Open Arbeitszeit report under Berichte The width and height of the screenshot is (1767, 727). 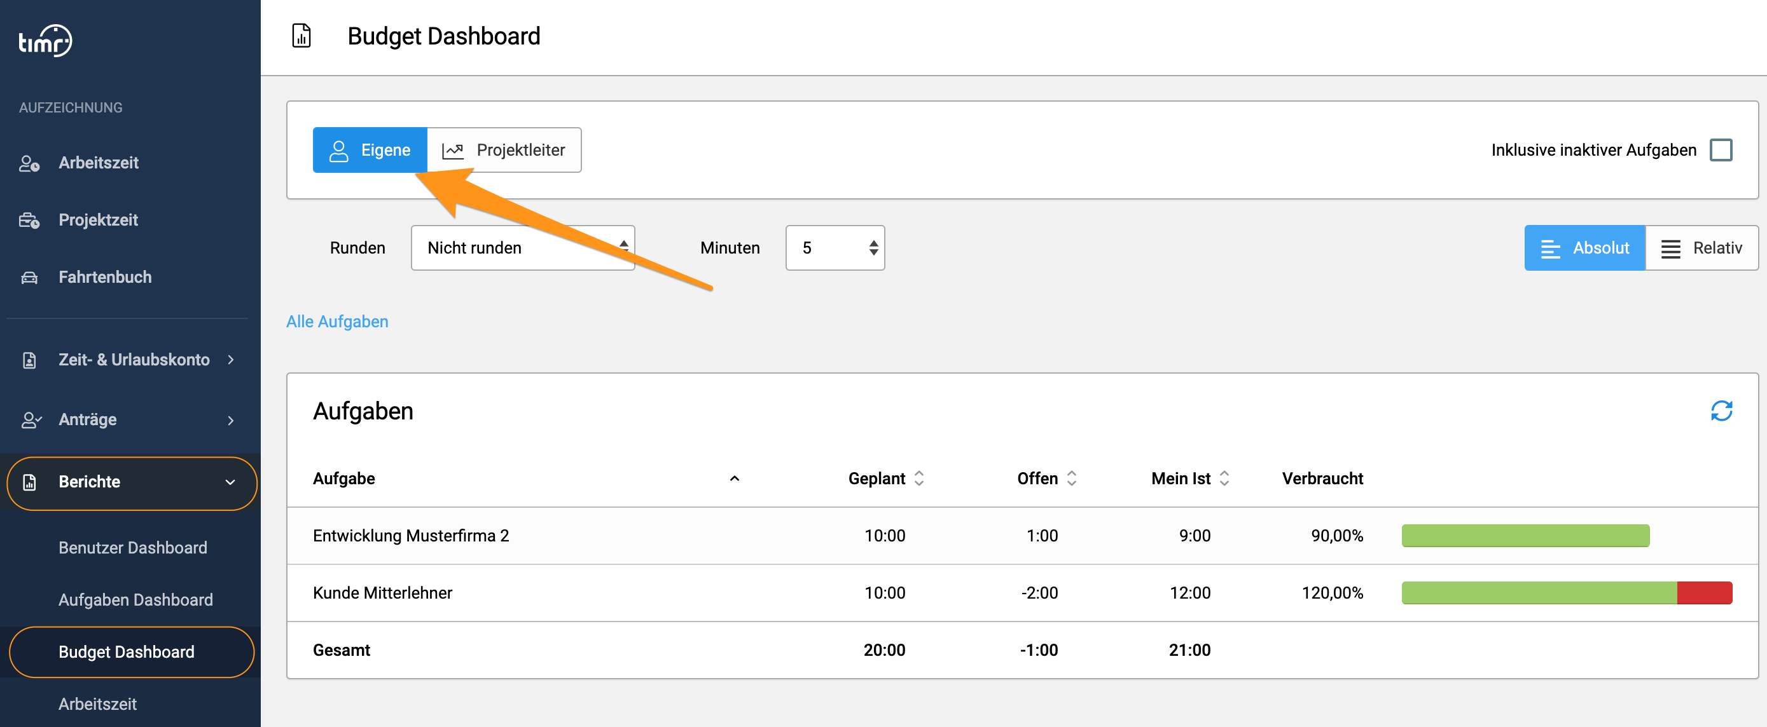[97, 703]
